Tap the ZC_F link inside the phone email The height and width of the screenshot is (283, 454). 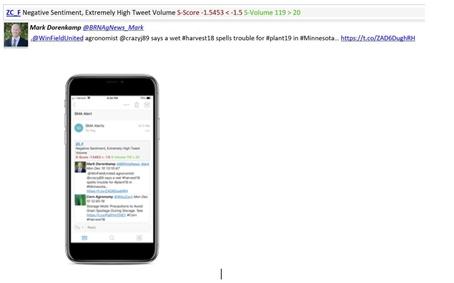[x=79, y=143]
